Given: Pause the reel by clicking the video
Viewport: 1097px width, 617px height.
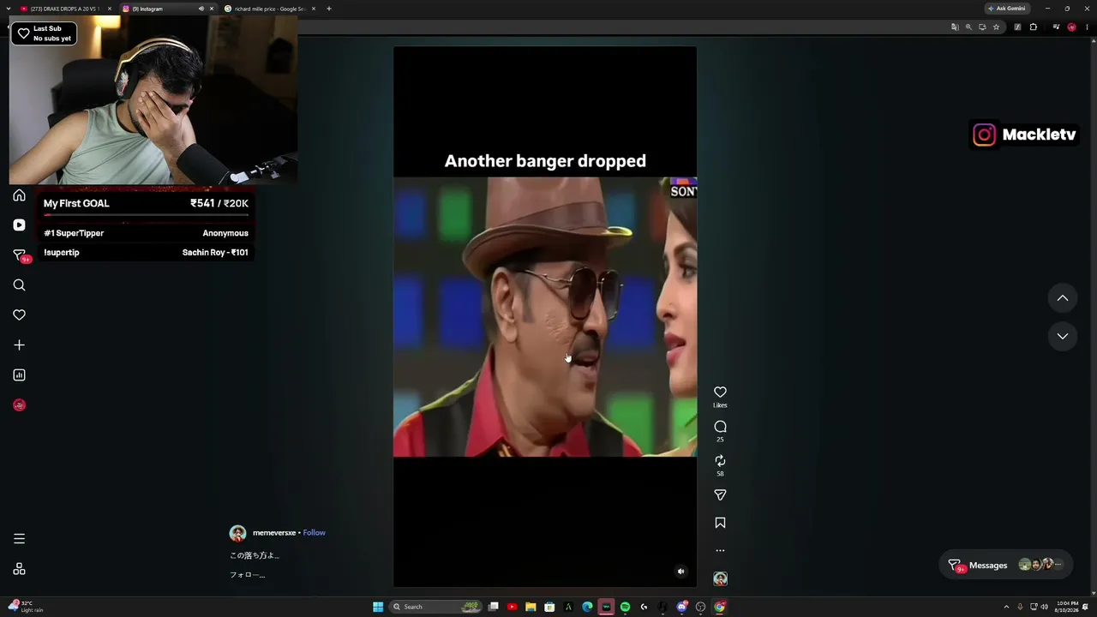Looking at the screenshot, I should (x=545, y=316).
